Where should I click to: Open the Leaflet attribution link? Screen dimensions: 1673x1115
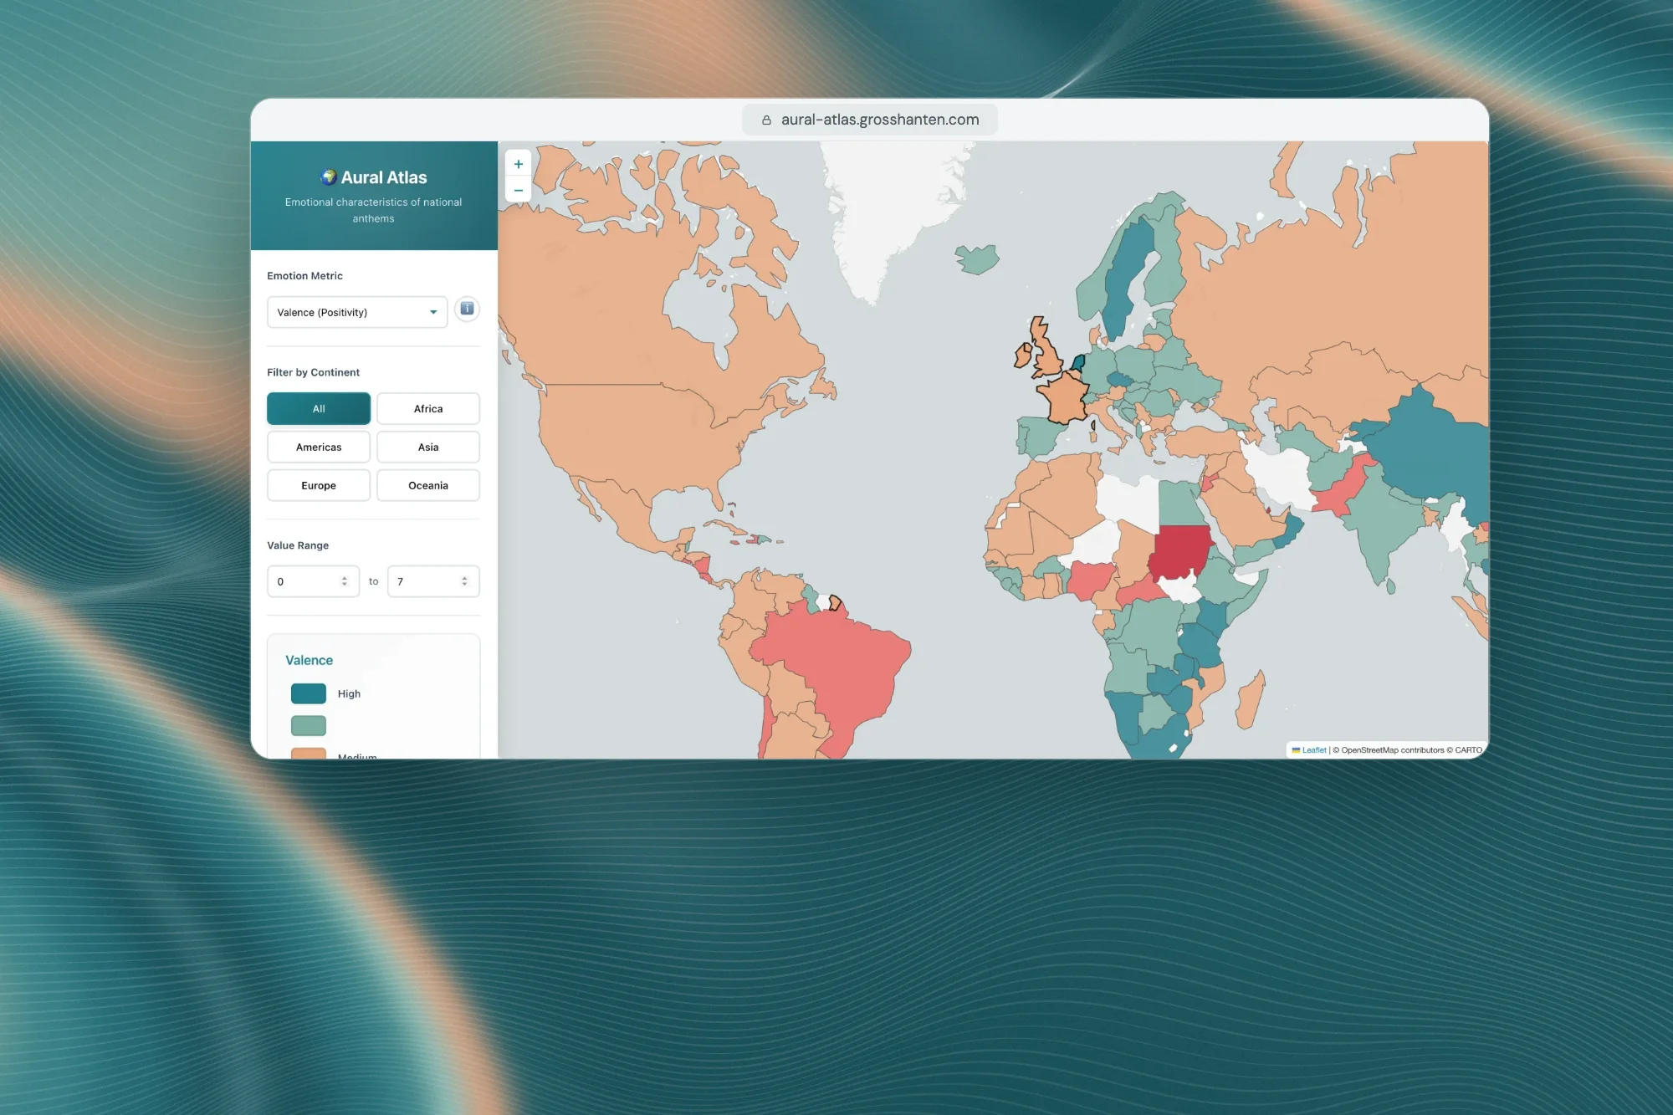coord(1313,750)
